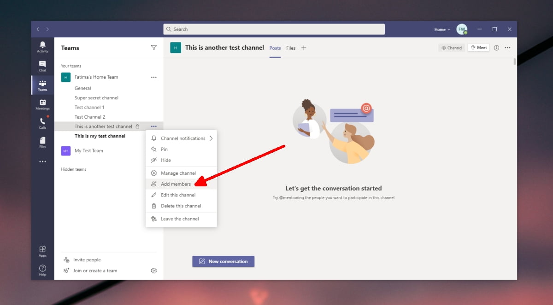Viewport: 553px width, 305px height.
Task: Open more apps ellipsis in rail
Action: [x=42, y=161]
